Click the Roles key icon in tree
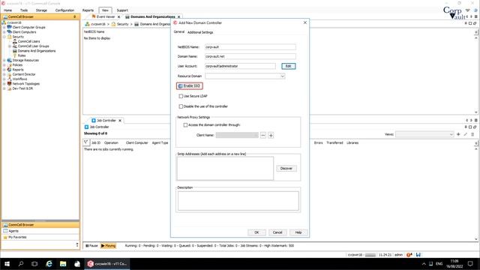This screenshot has height=270, width=480. coord(15,55)
